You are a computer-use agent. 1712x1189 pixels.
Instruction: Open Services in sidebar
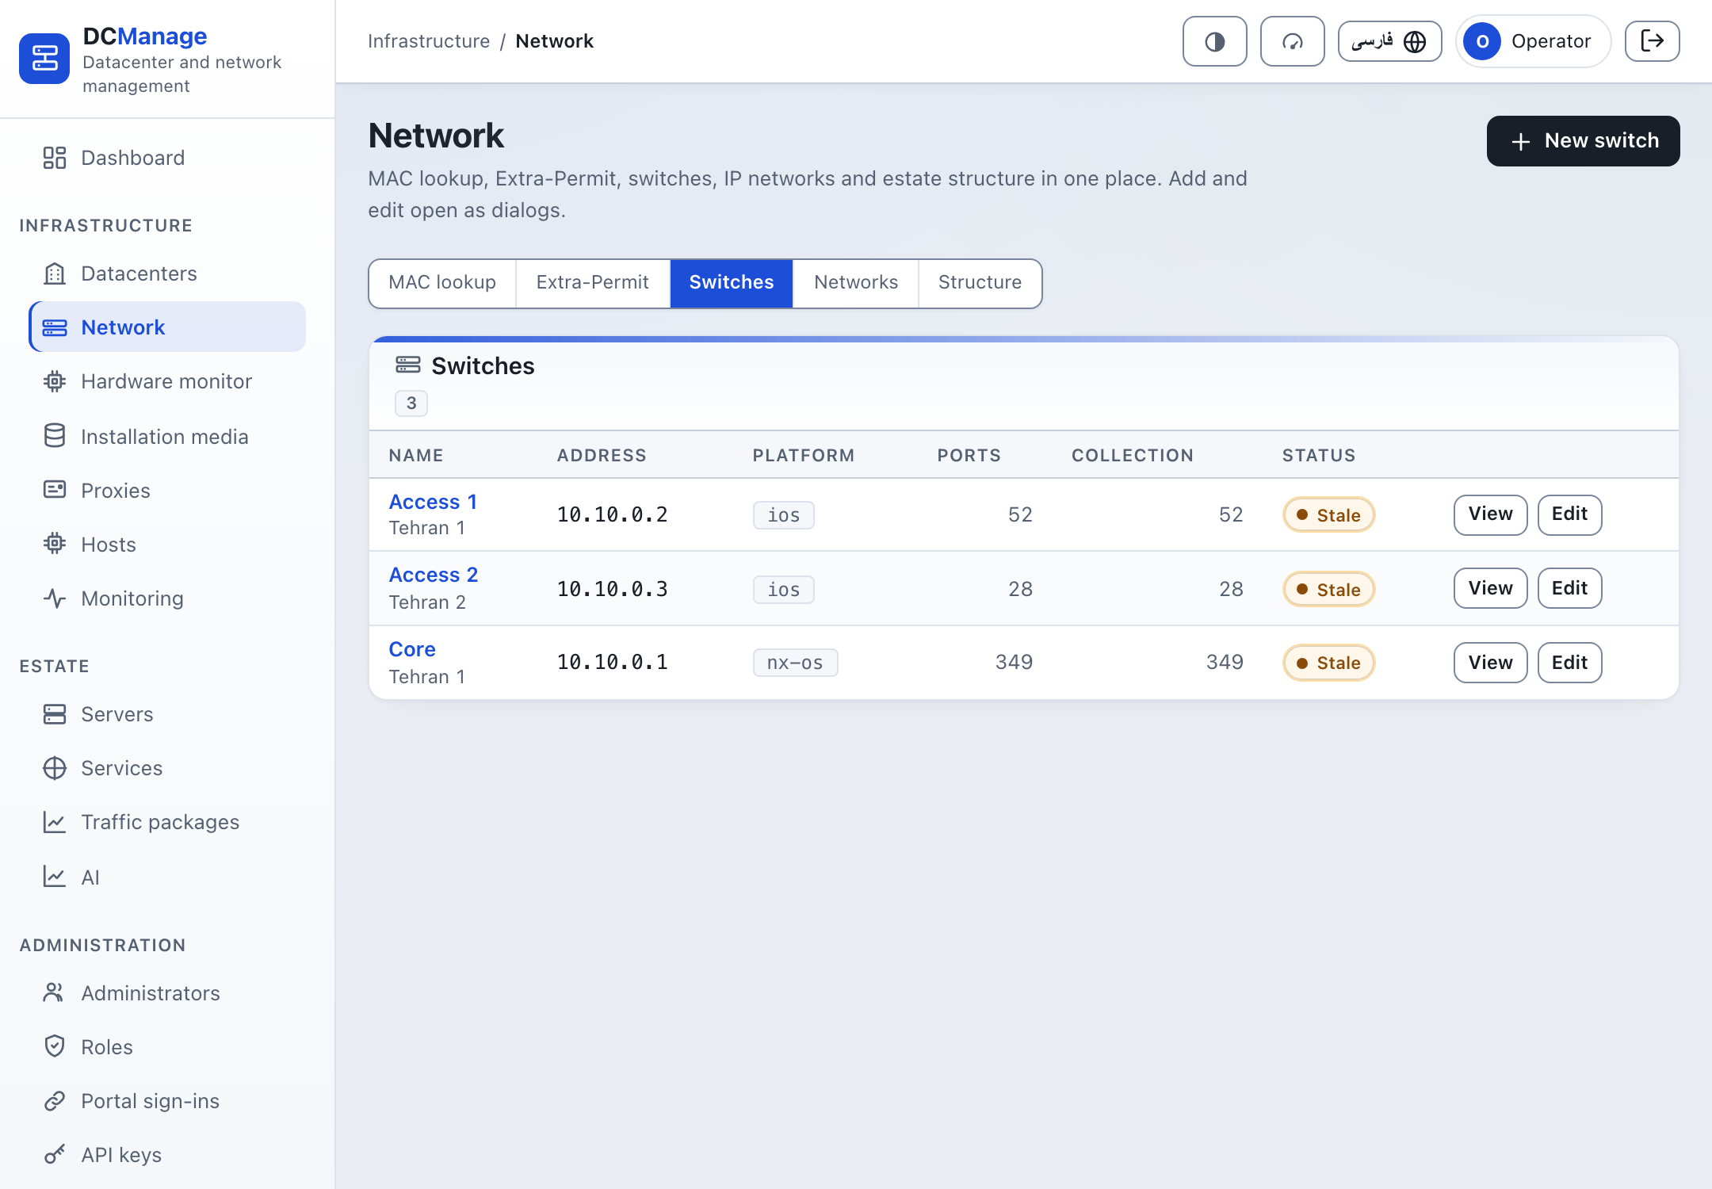point(166,768)
